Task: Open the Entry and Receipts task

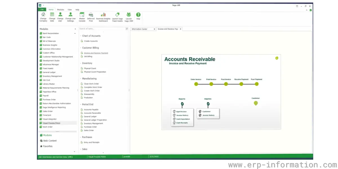Action: [92, 143]
